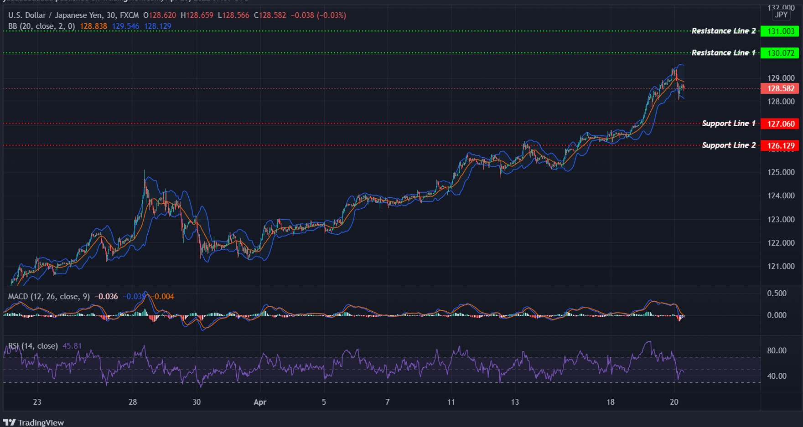
Task: Click the Resistance Line 2 label
Action: point(724,31)
